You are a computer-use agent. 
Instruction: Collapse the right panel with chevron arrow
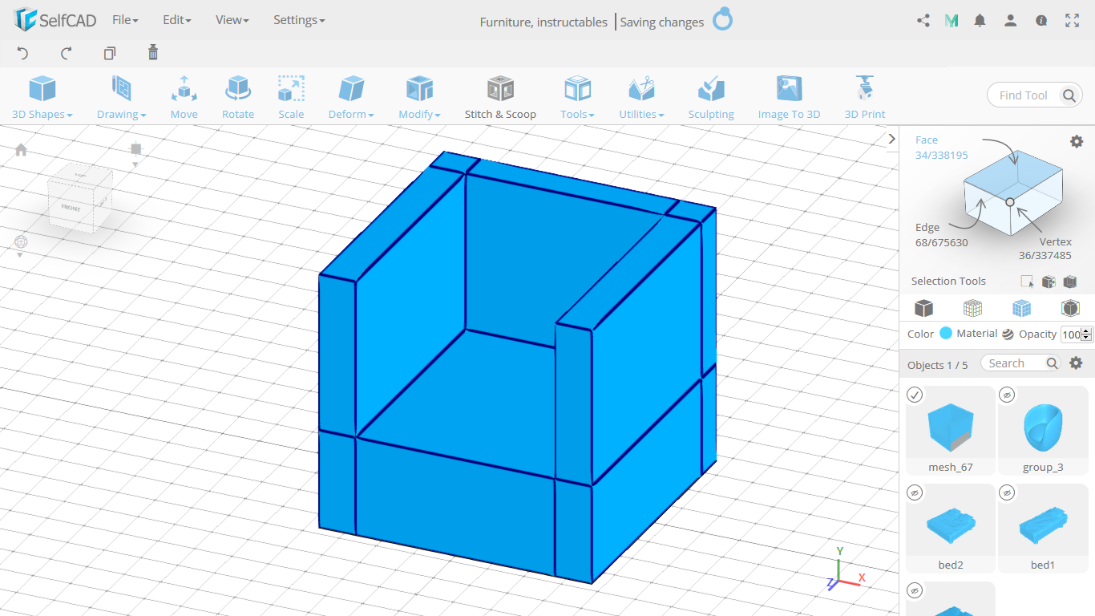(x=892, y=139)
